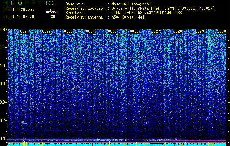Click the 0.8 kHz axis label

tap(3, 102)
